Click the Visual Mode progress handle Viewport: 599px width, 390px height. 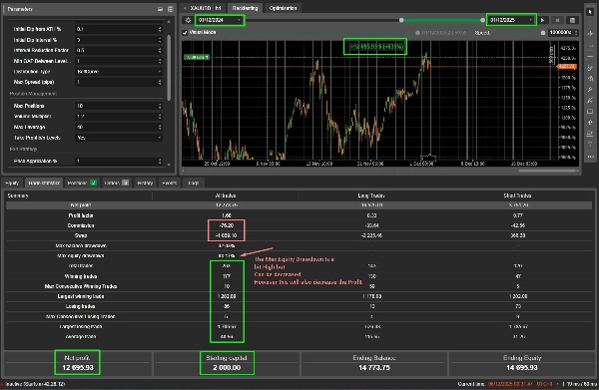point(417,33)
